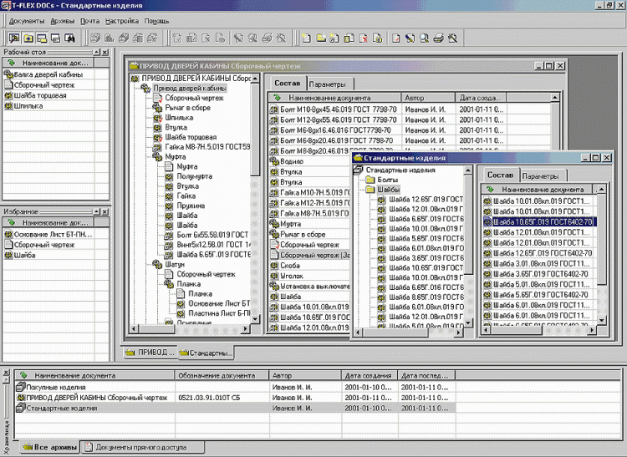
Task: Click the yellow icon on the ПРИВОД bottom tab
Action: tap(130, 353)
